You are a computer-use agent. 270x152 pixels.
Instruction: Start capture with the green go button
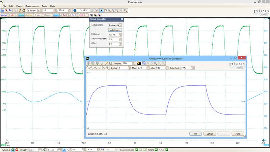(x=13, y=149)
